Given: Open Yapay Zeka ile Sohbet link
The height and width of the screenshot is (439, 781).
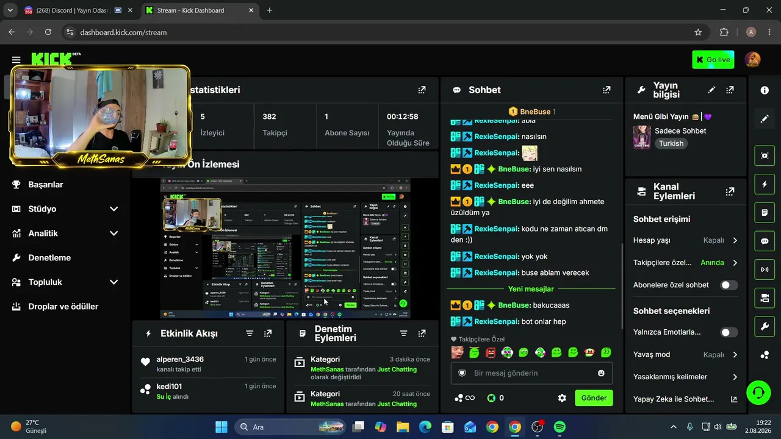Looking at the screenshot, I should tap(685, 399).
